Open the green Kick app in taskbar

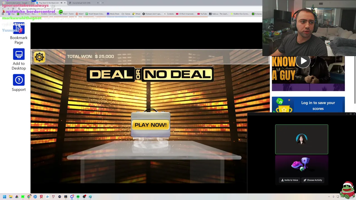23,197
